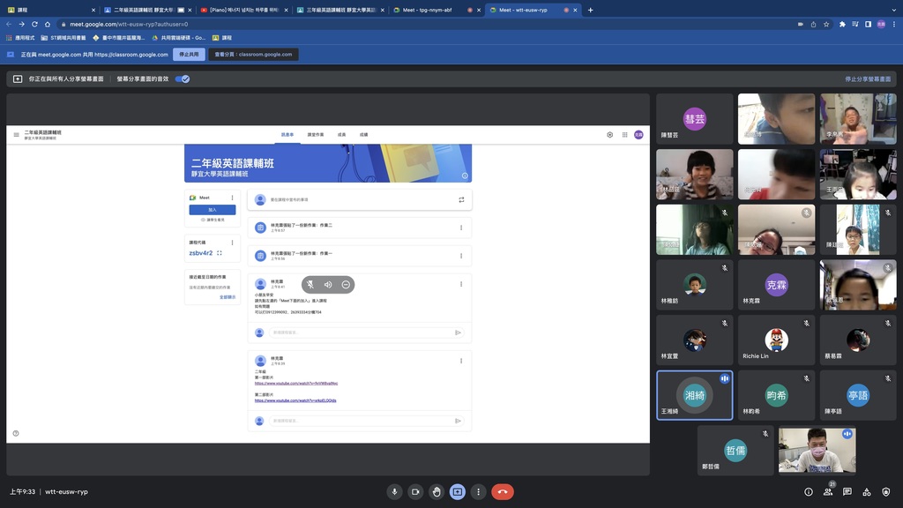Click stop sharing screen link at right
The height and width of the screenshot is (508, 903).
tap(868, 78)
